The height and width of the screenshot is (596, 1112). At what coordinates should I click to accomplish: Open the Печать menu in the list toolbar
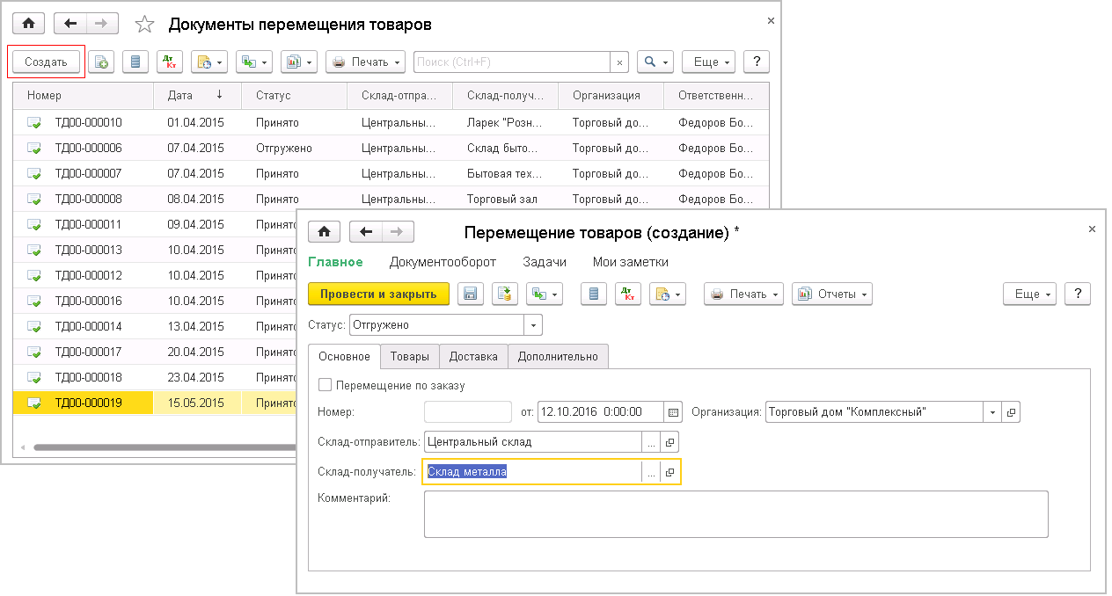(x=366, y=62)
